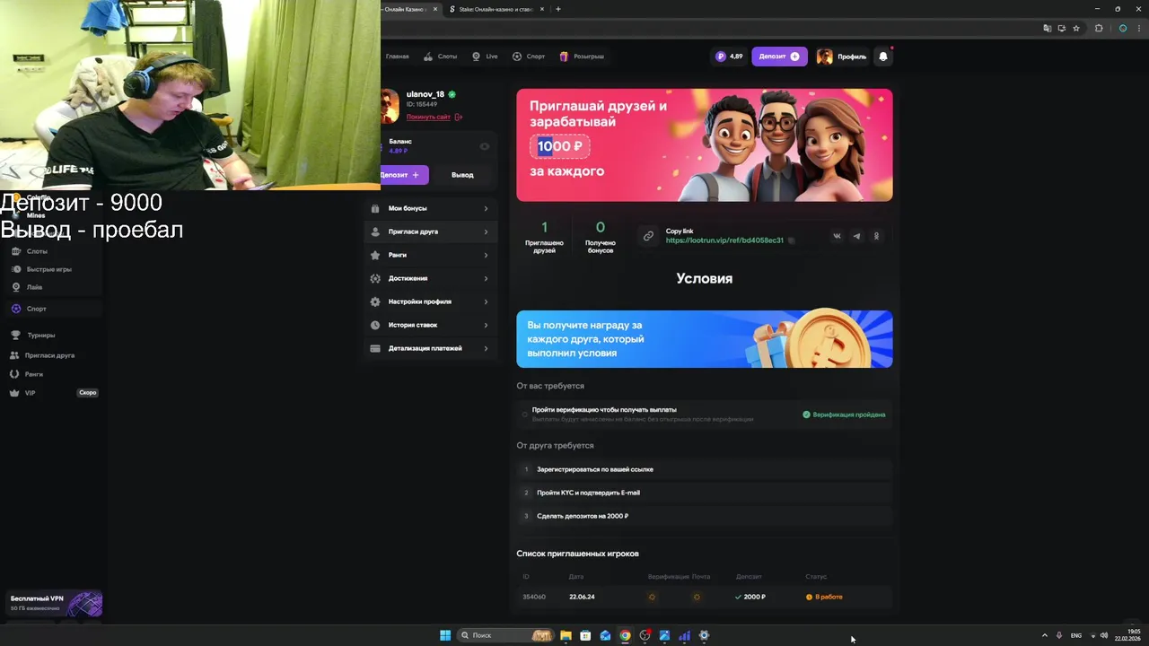Open the notifications bell icon
This screenshot has width=1149, height=646.
883,57
